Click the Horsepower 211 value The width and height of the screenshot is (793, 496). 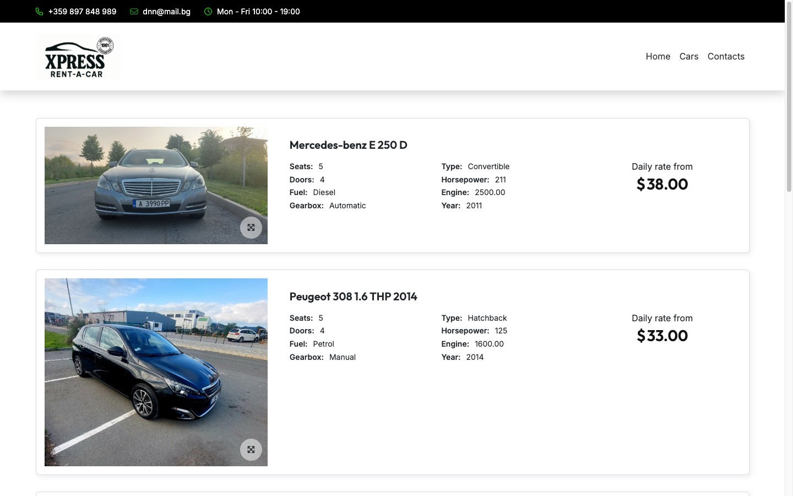501,180
